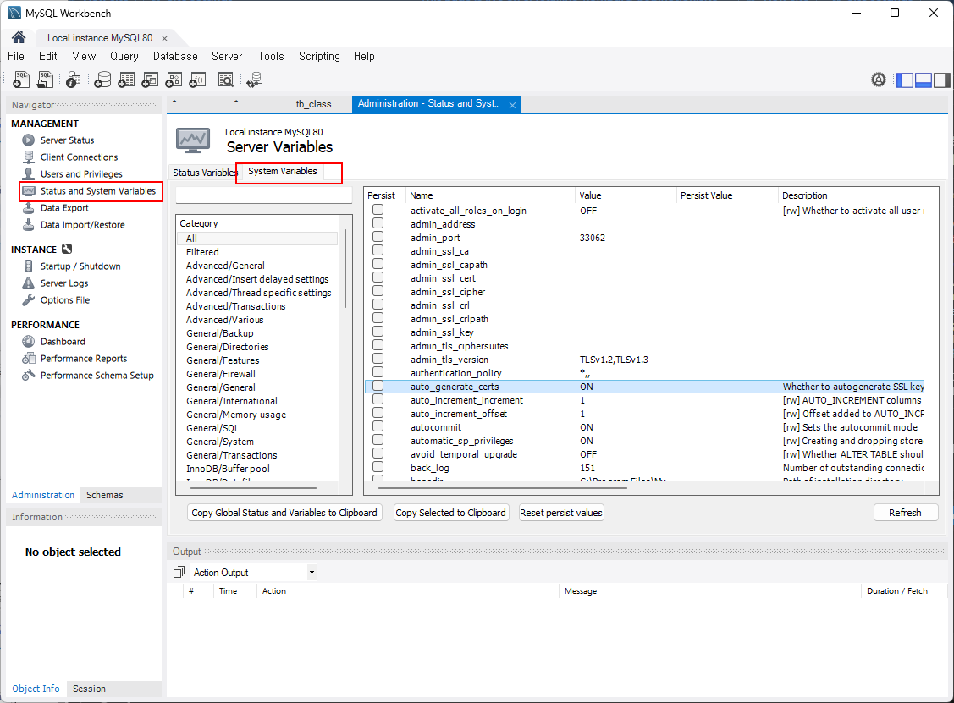This screenshot has height=703, width=954.
Task: Tick persist checkbox for auto_generate_certs
Action: pos(378,386)
